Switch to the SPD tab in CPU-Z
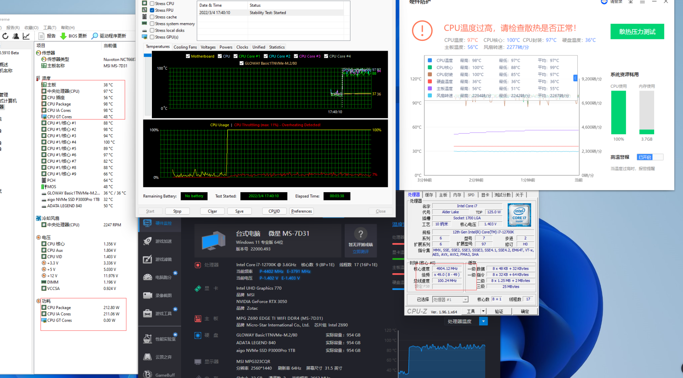The height and width of the screenshot is (378, 683). (471, 195)
